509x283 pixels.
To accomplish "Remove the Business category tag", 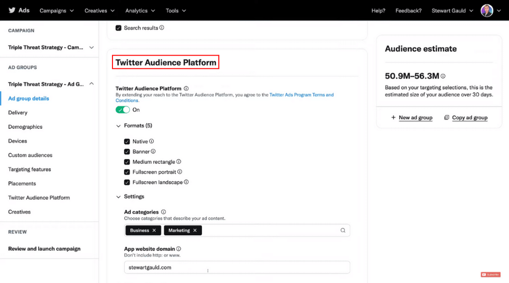I will point(154,231).
